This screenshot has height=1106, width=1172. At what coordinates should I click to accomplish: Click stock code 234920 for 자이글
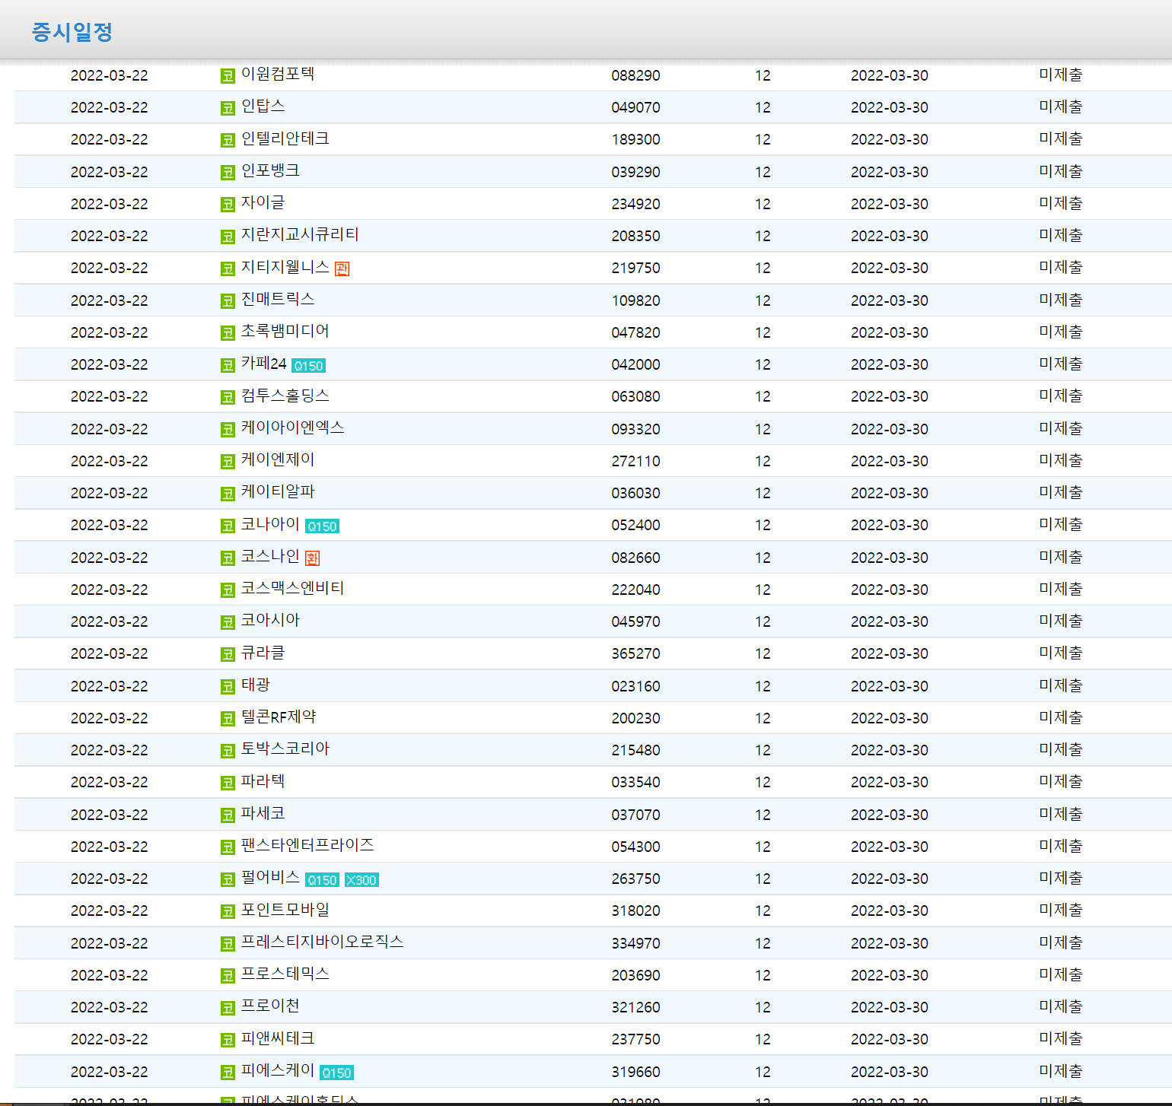click(x=636, y=205)
